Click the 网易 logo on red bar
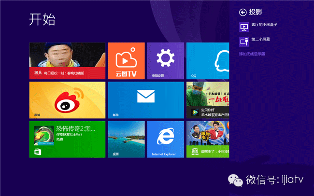The width and height of the screenshot is (314, 196). pyautogui.click(x=38, y=73)
